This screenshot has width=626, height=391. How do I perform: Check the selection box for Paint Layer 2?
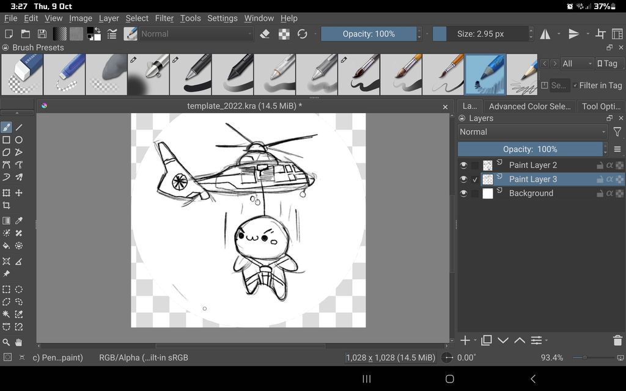tap(475, 165)
